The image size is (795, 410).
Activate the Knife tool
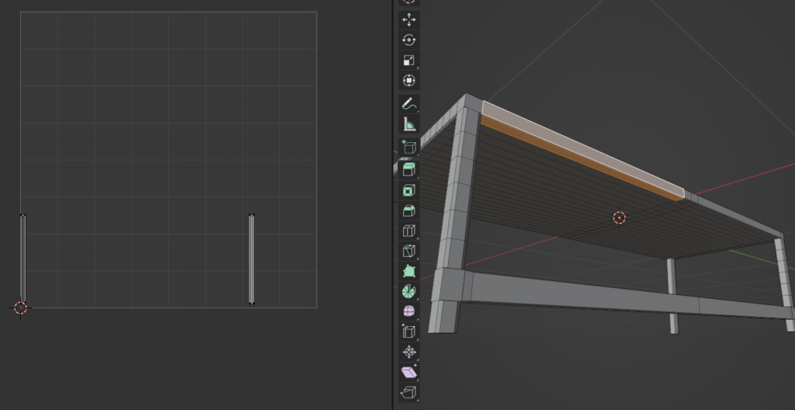tap(408, 251)
